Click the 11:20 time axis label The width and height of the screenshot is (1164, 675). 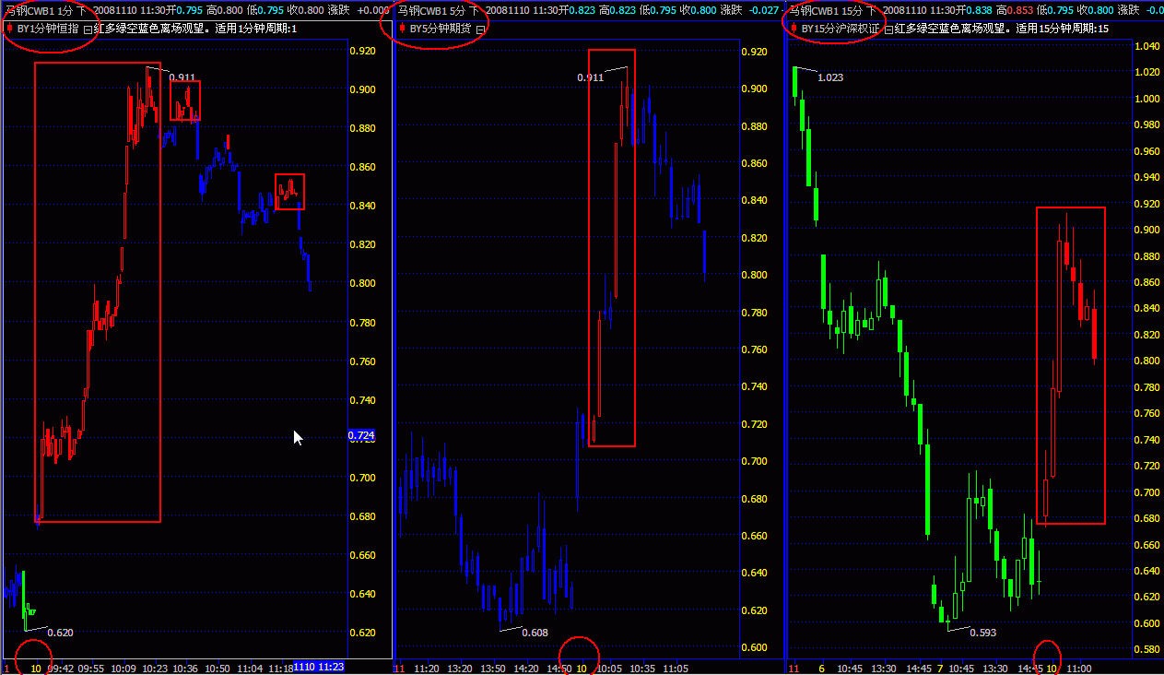click(x=425, y=667)
